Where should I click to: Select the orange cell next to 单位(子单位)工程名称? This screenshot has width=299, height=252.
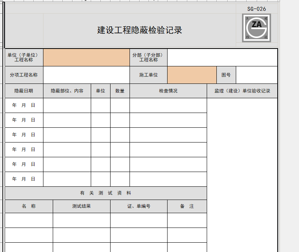tap(86, 57)
